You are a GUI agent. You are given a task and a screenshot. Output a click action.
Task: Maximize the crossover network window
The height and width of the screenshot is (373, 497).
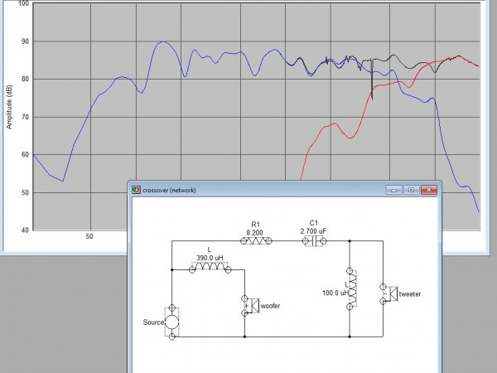[x=410, y=190]
